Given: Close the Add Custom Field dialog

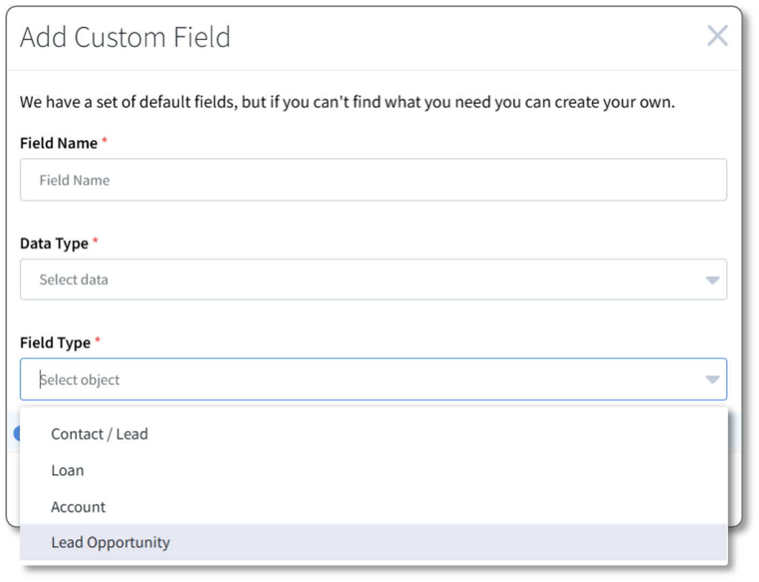Looking at the screenshot, I should point(717,36).
